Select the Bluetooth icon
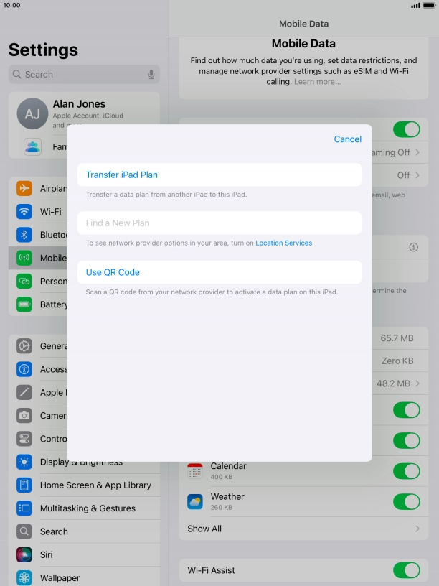Screen dimensions: 439x586 tap(25, 235)
